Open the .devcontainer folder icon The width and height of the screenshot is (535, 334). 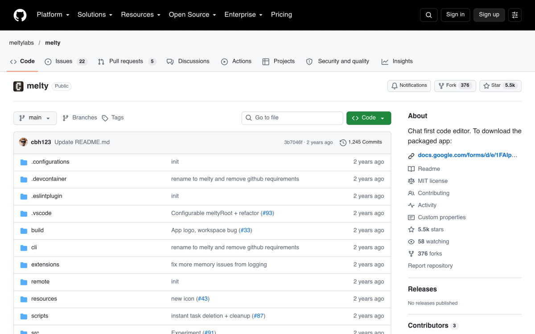coord(24,179)
